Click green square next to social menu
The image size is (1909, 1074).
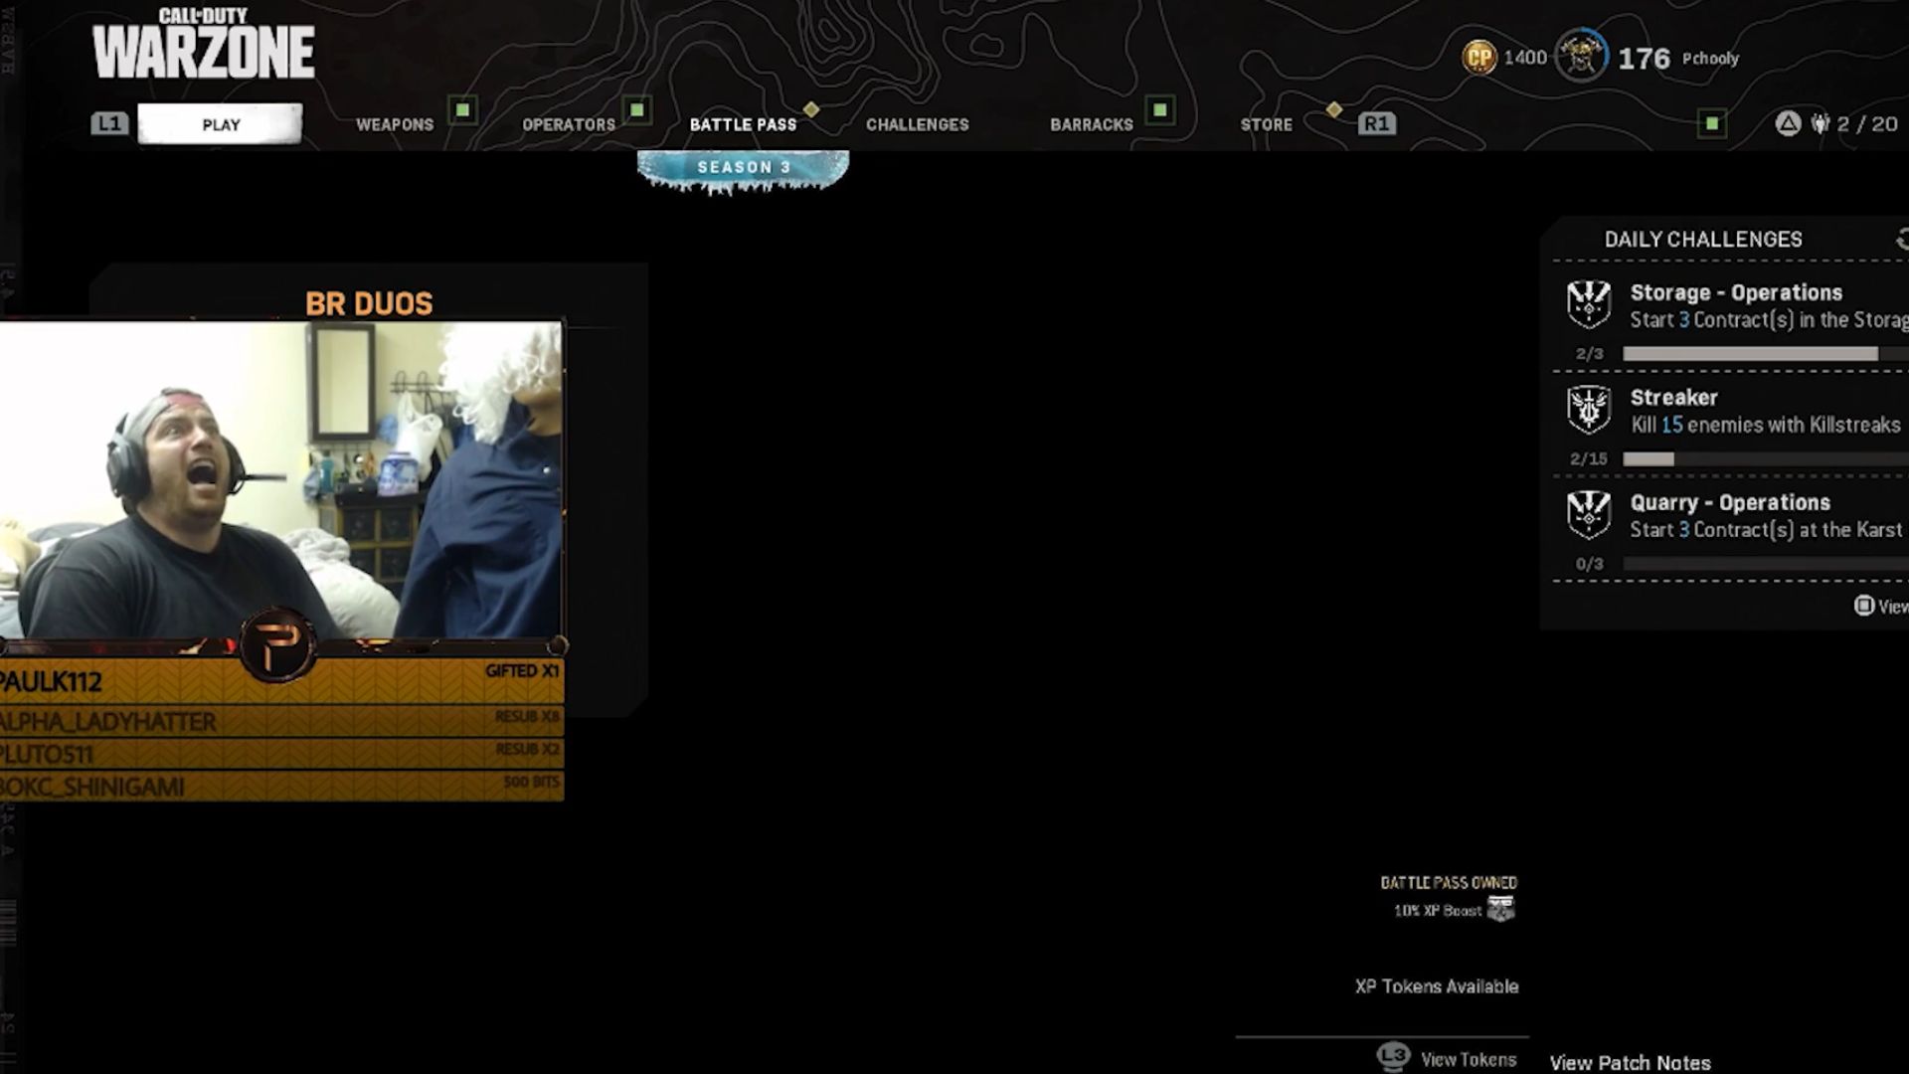click(1712, 123)
